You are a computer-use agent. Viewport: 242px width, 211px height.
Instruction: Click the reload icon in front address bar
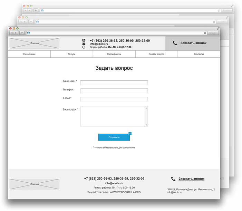click(205, 33)
